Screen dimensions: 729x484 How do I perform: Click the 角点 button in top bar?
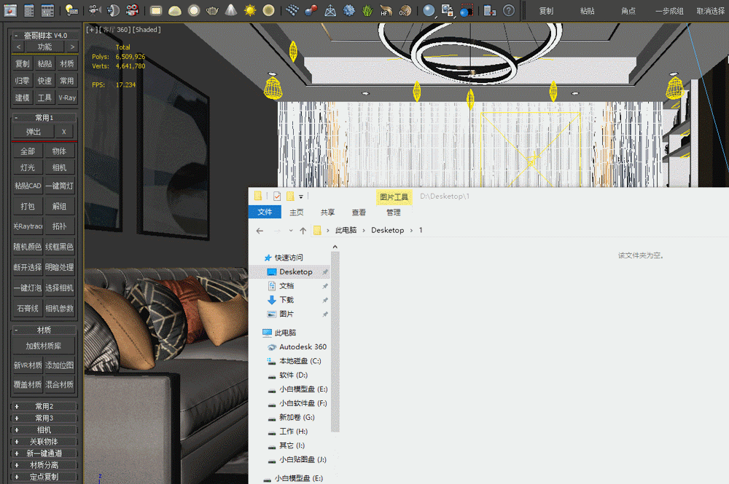tap(628, 11)
